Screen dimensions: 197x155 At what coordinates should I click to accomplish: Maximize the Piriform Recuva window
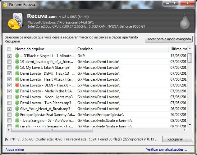[176, 3]
